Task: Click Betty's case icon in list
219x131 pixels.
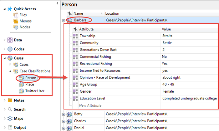Action: [69, 114]
